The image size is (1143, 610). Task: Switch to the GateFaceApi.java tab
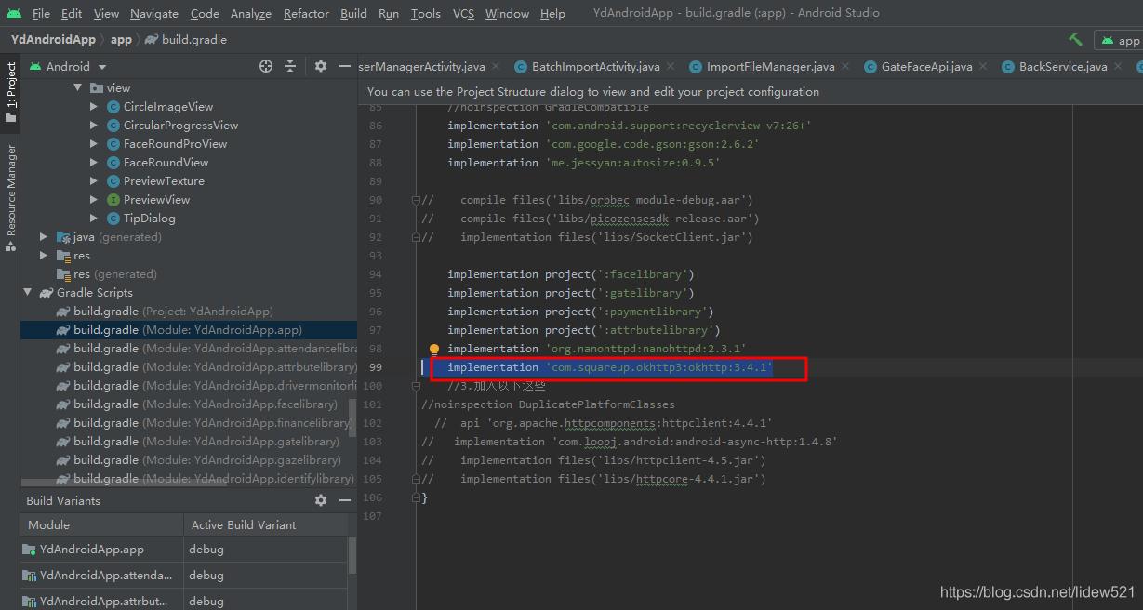(x=925, y=67)
